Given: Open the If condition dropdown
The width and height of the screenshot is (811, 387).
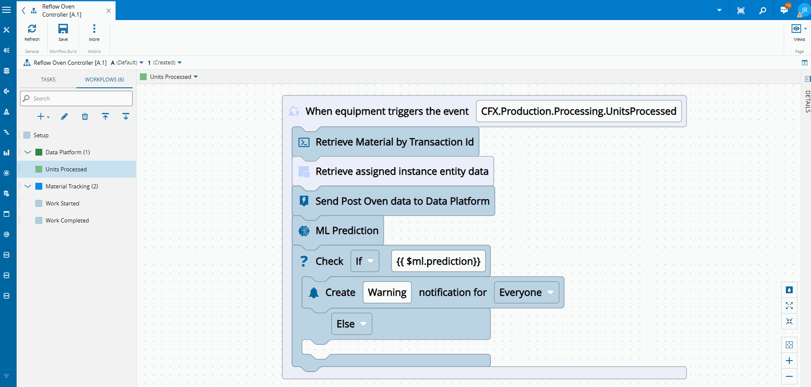Looking at the screenshot, I should point(370,261).
